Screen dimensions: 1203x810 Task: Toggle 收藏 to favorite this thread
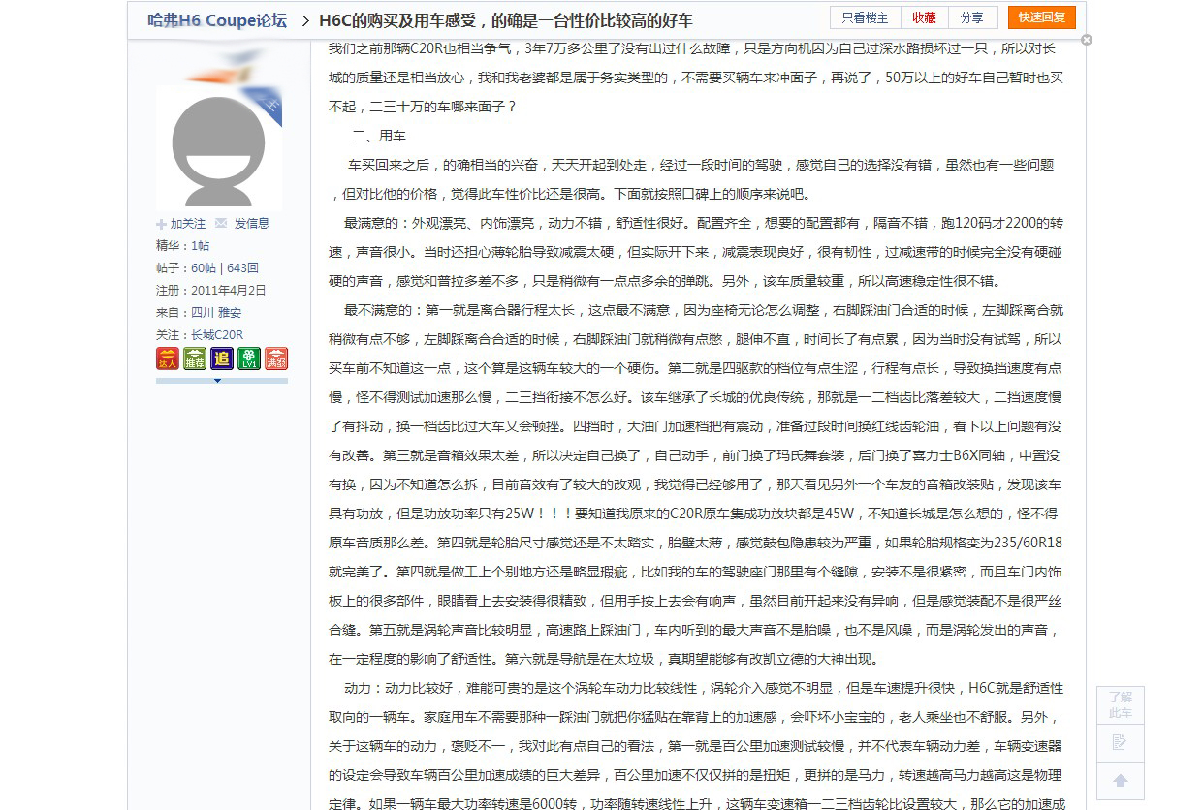[x=924, y=17]
